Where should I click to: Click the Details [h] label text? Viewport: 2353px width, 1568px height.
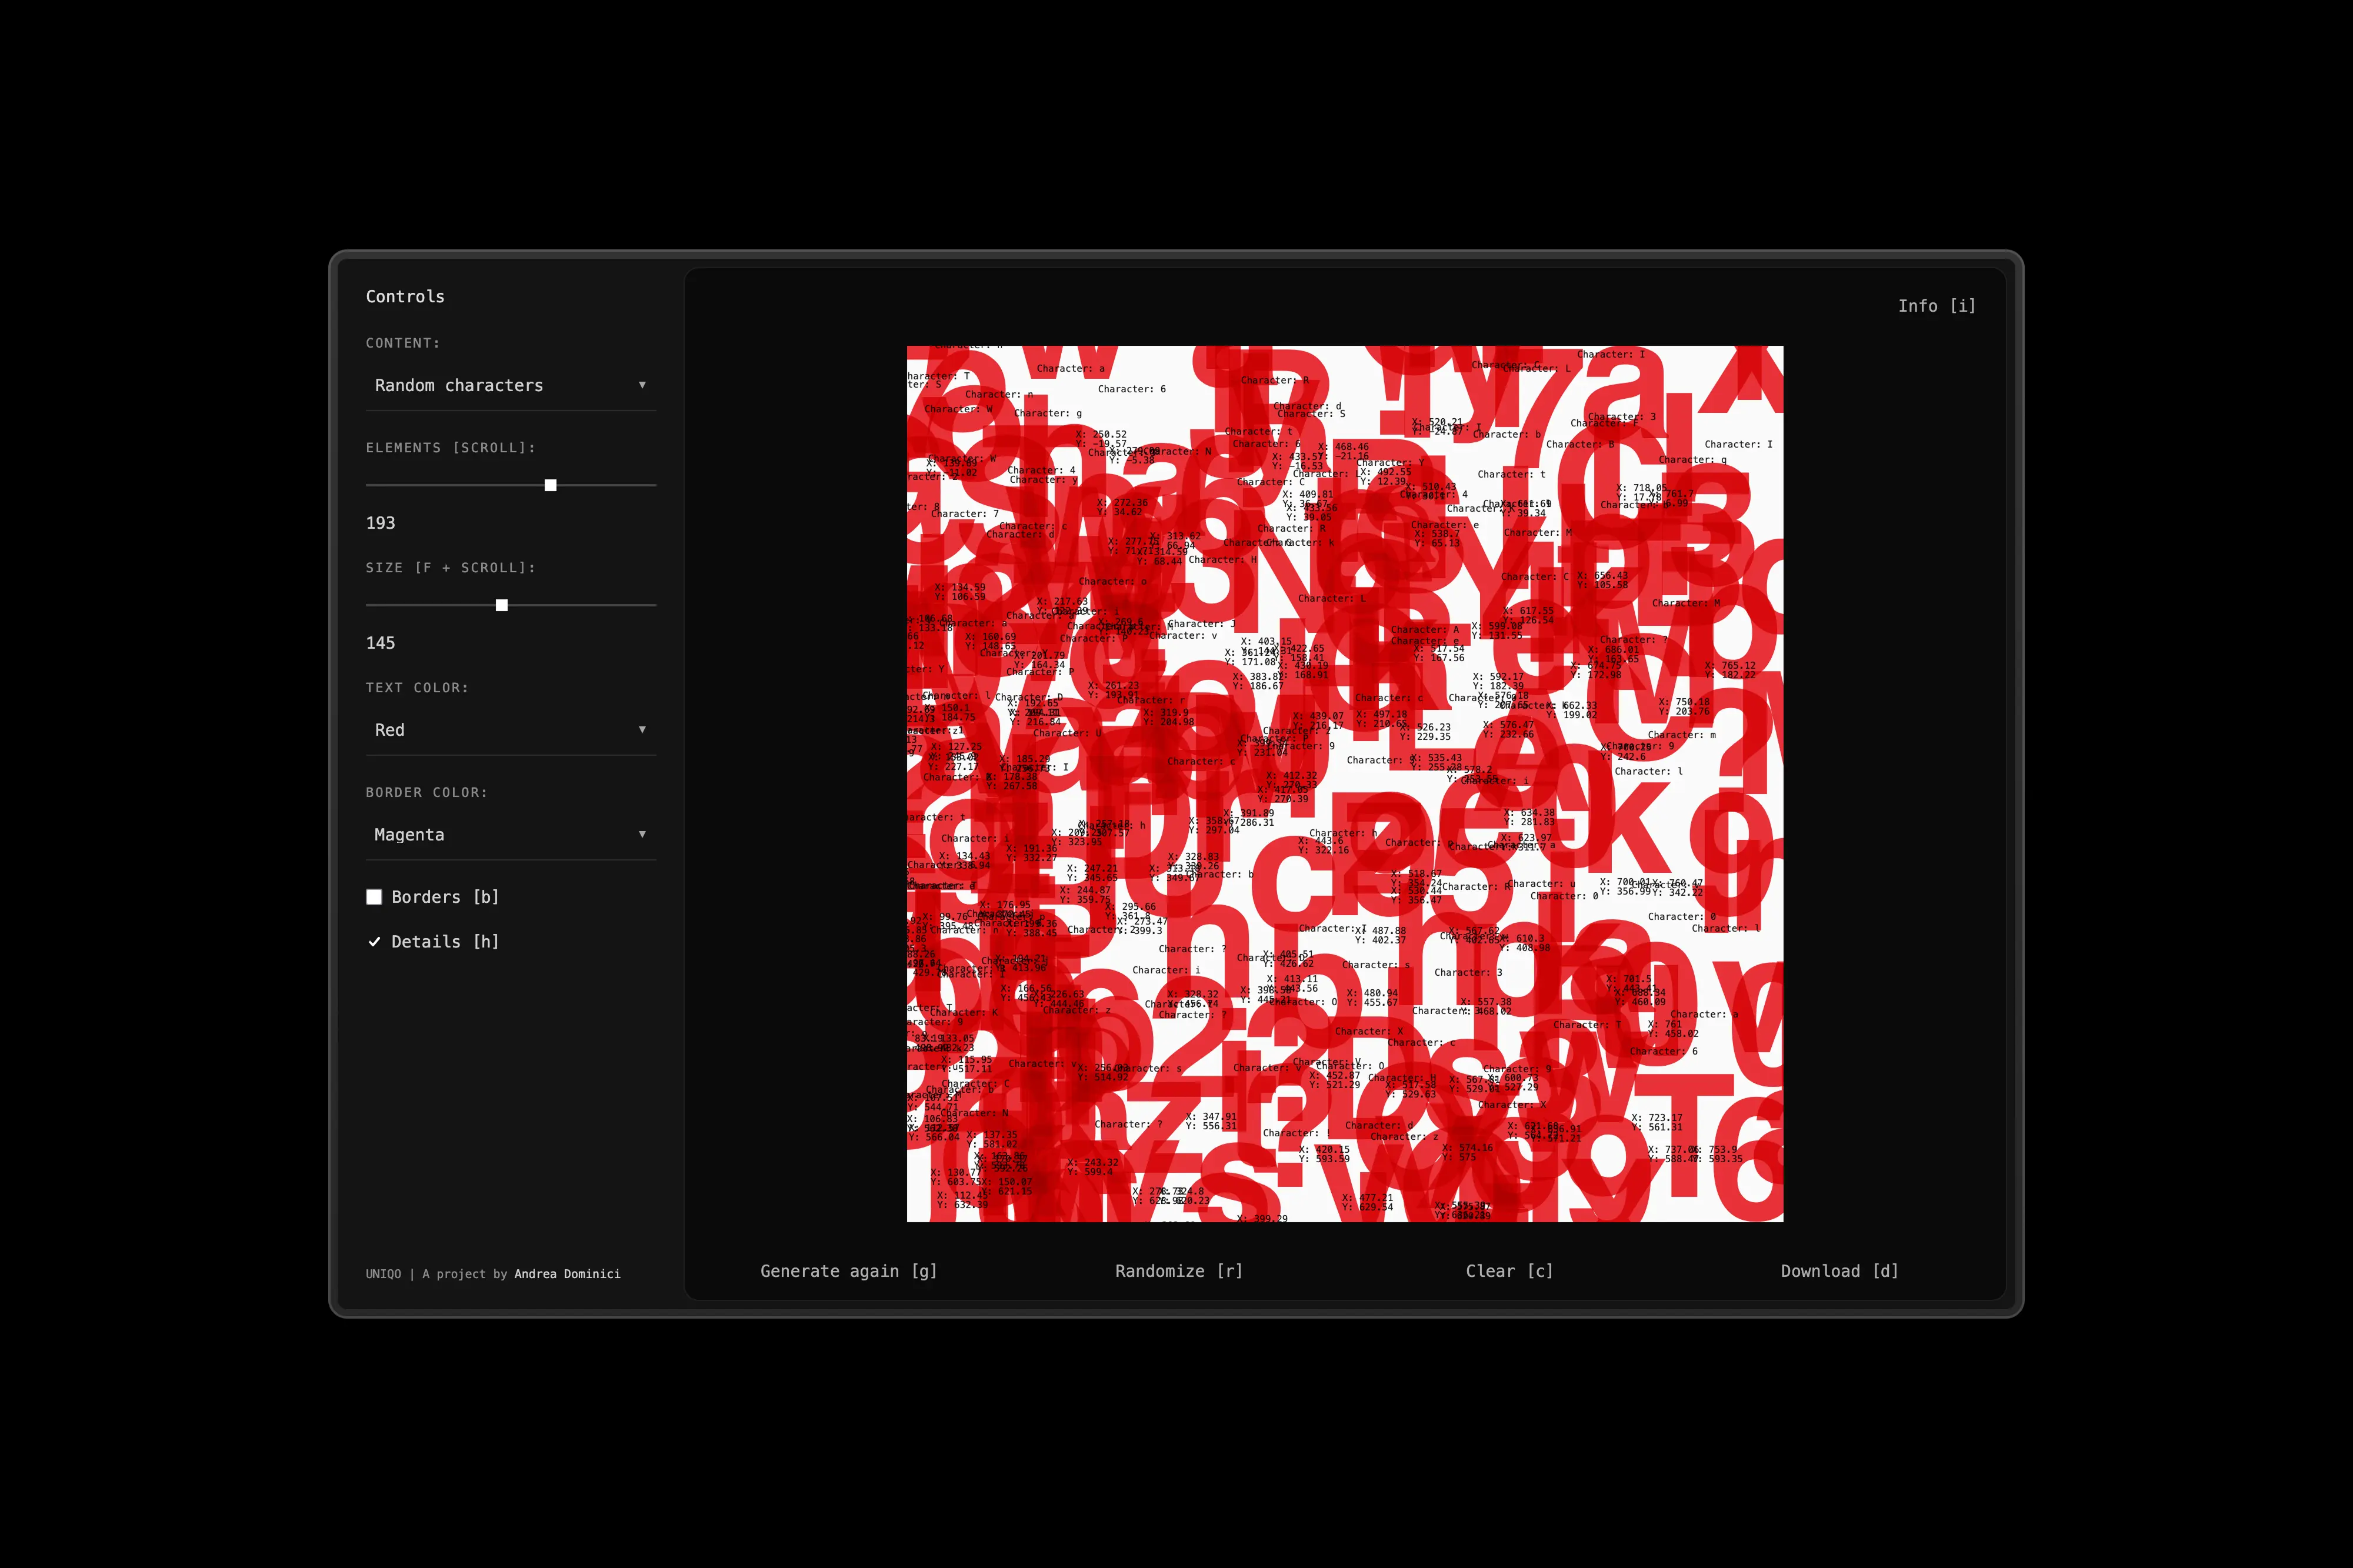point(444,942)
